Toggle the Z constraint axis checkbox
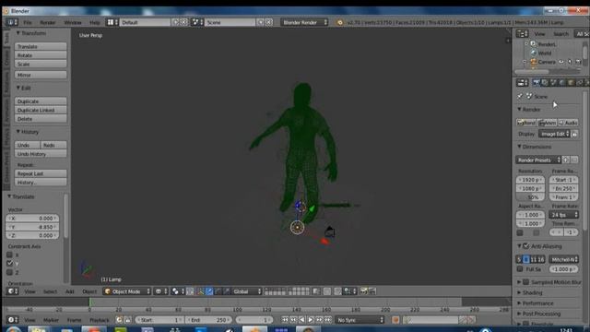This screenshot has height=332, width=590. (10, 272)
